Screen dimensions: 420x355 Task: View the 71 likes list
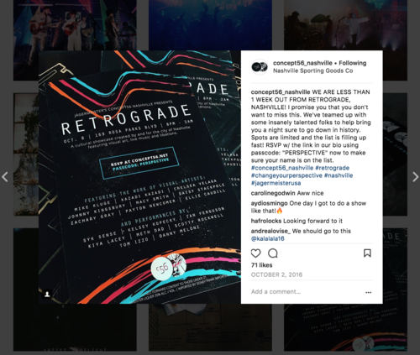(261, 265)
